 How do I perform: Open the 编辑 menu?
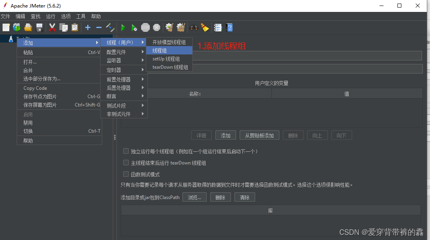click(20, 16)
